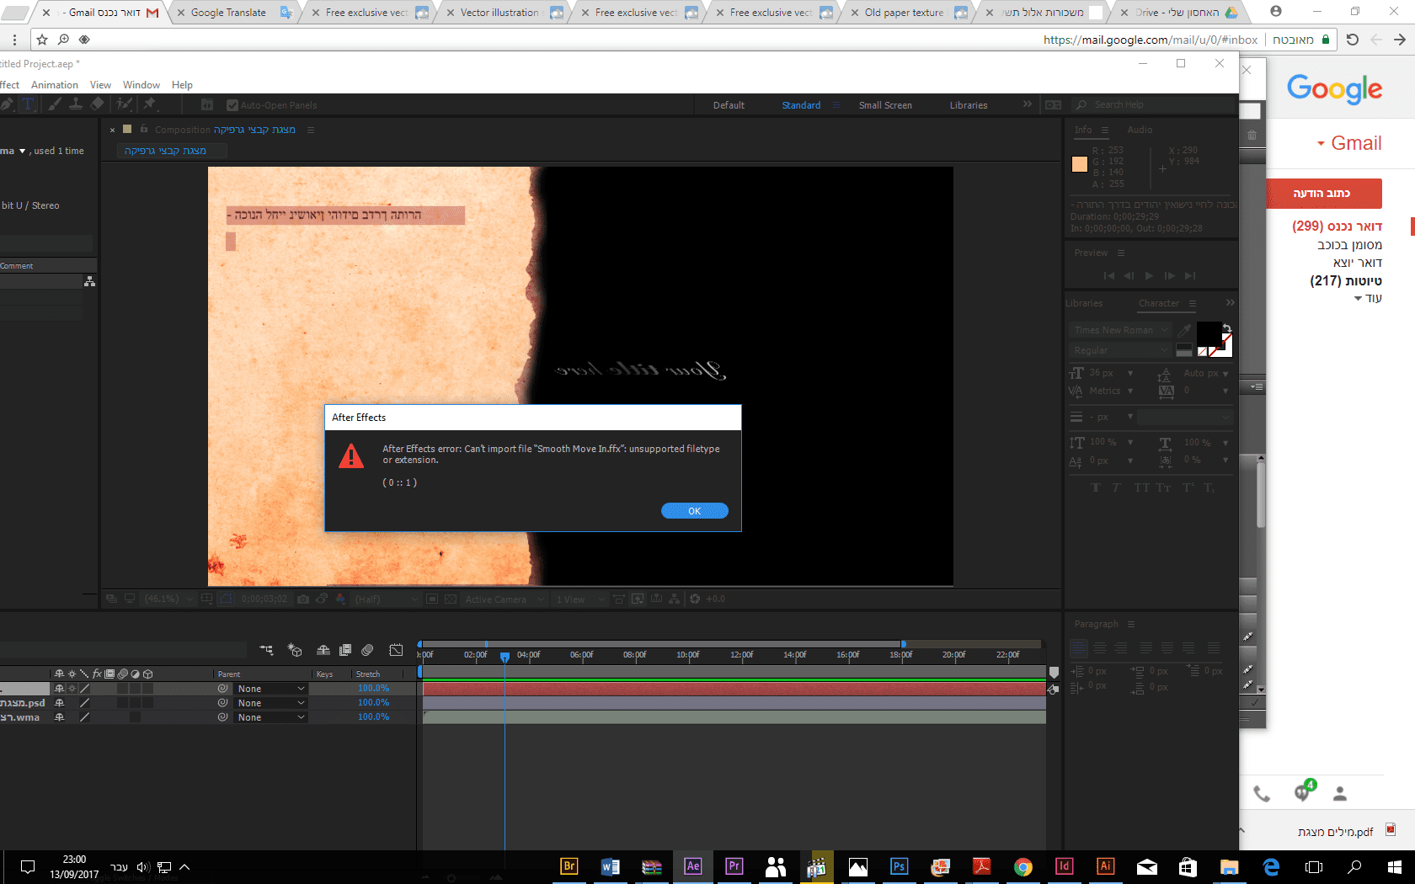This screenshot has width=1415, height=884.
Task: Open Parent dropdown for the .psd layer
Action: coord(270,703)
